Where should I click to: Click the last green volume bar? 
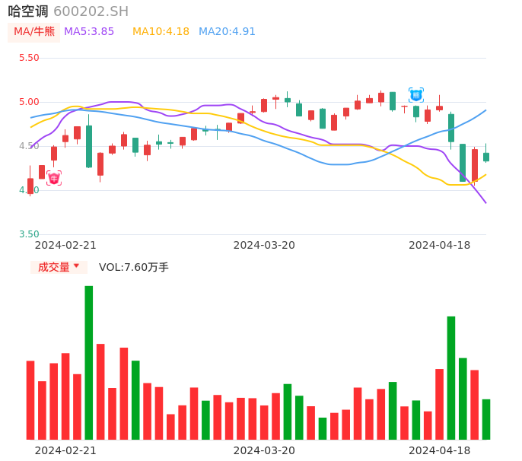486,419
